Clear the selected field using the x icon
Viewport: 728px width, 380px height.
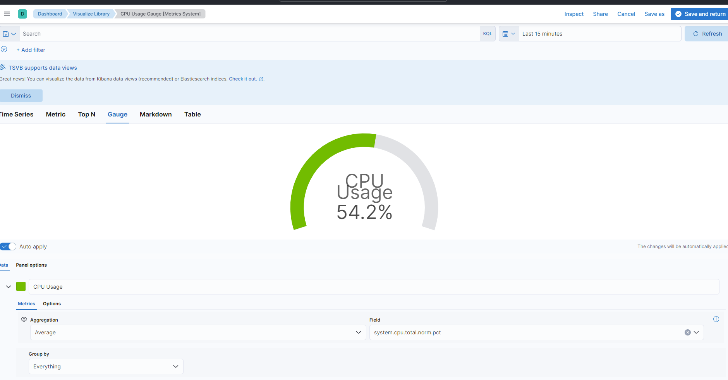687,332
